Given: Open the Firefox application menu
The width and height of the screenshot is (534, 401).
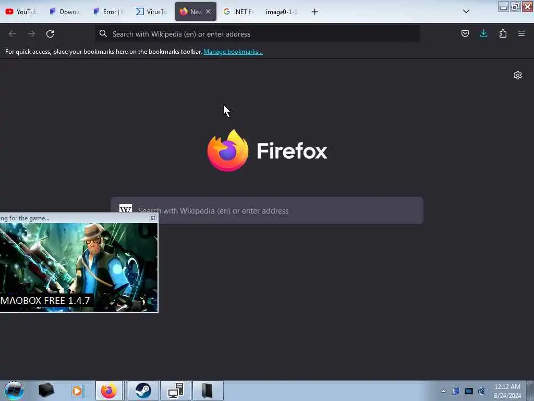Looking at the screenshot, I should [x=521, y=33].
